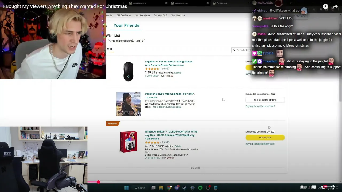Image resolution: width=342 pixels, height=192 pixels.
Task: Click the video progress bar scrubber
Action: pos(98,182)
